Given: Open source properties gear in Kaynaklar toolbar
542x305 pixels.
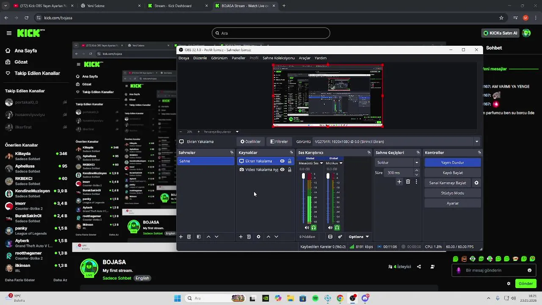Looking at the screenshot, I should coord(258,237).
